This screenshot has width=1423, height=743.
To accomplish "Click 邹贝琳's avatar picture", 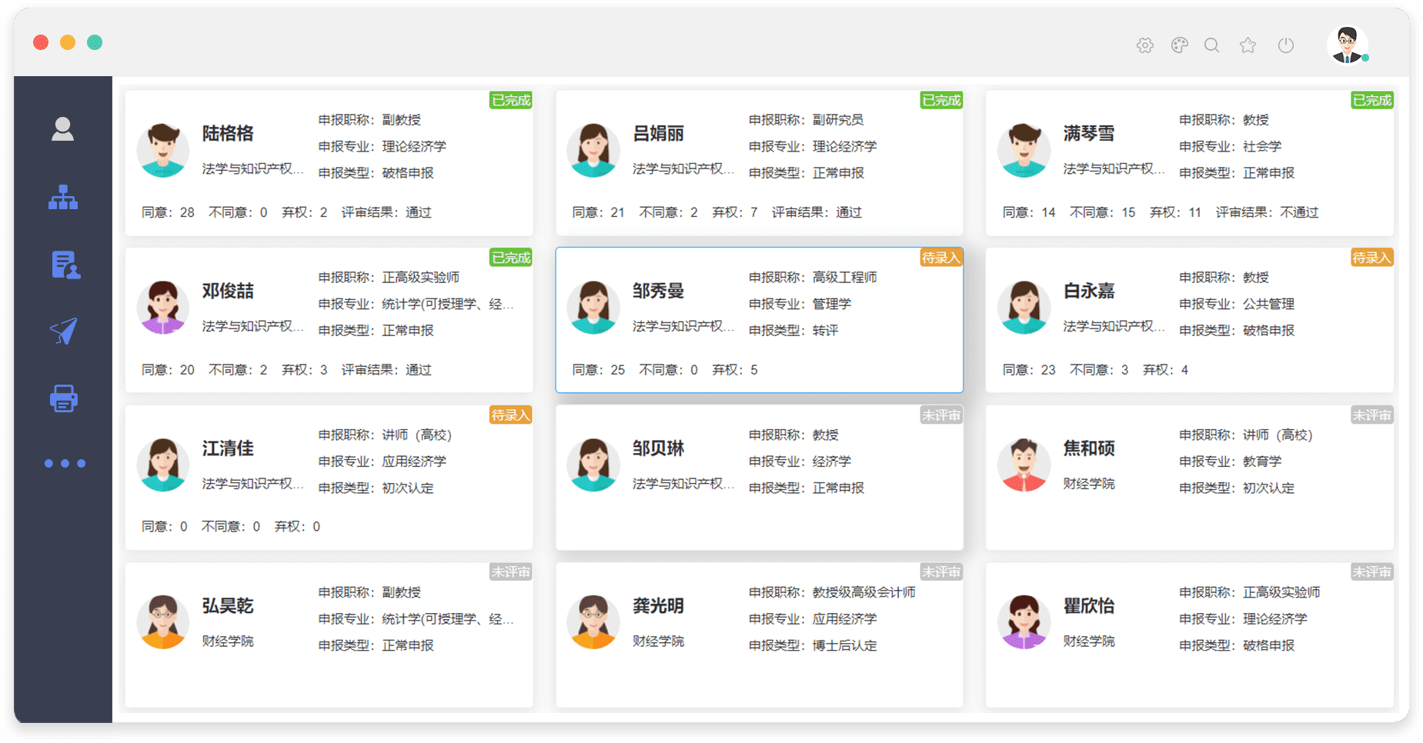I will 593,465.
